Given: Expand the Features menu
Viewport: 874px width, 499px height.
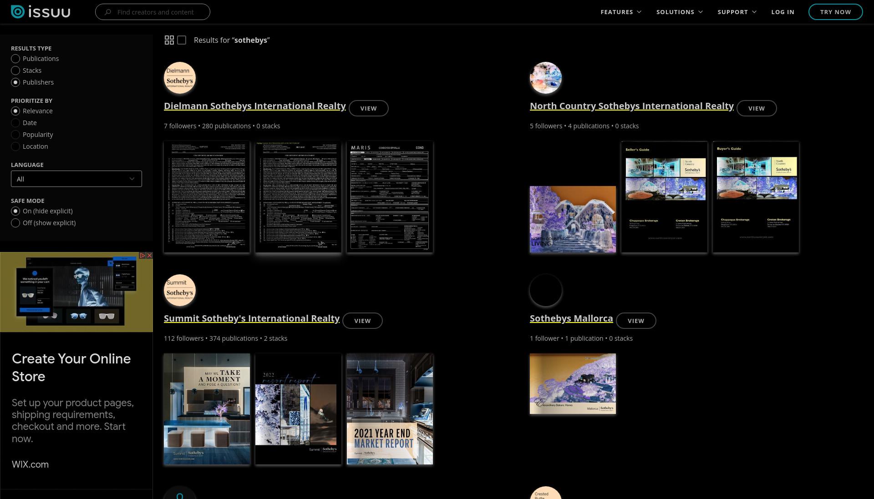Looking at the screenshot, I should point(621,12).
